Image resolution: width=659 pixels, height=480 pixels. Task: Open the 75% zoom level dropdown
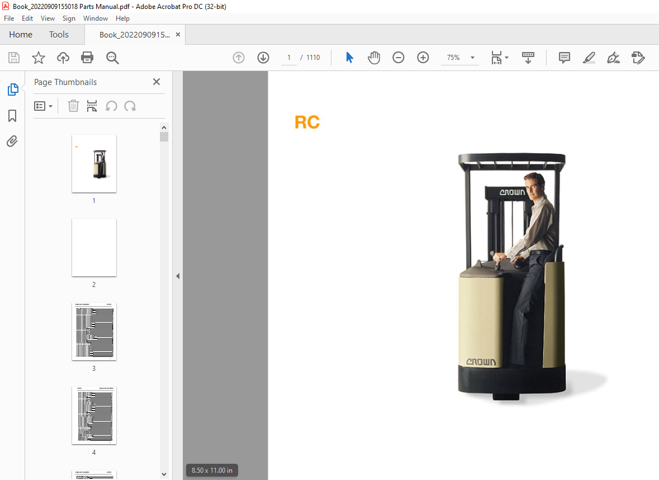[x=472, y=58]
